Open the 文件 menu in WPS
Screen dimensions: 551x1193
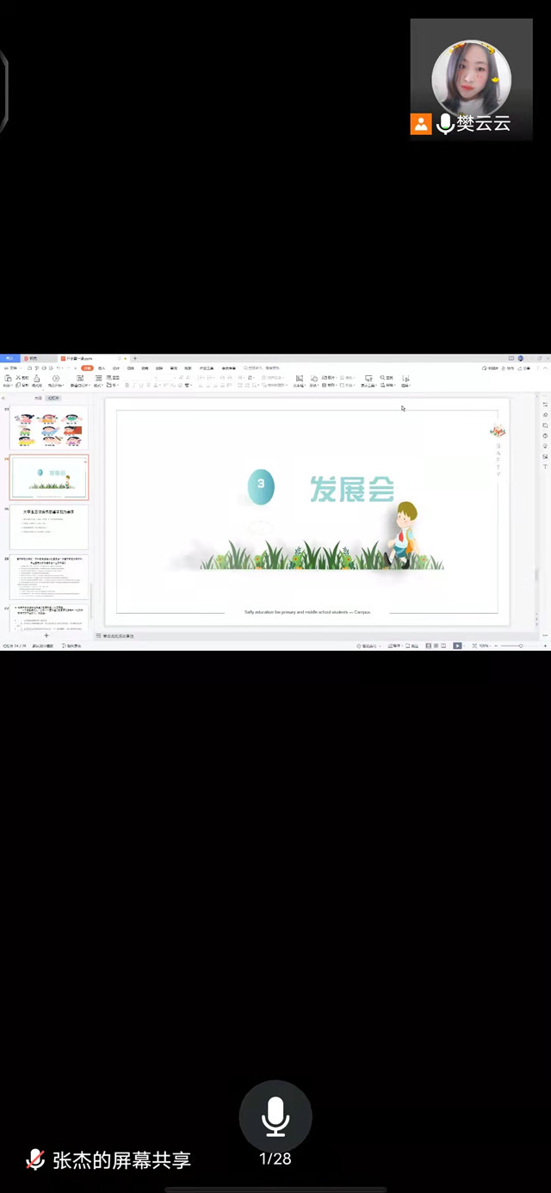click(x=11, y=368)
